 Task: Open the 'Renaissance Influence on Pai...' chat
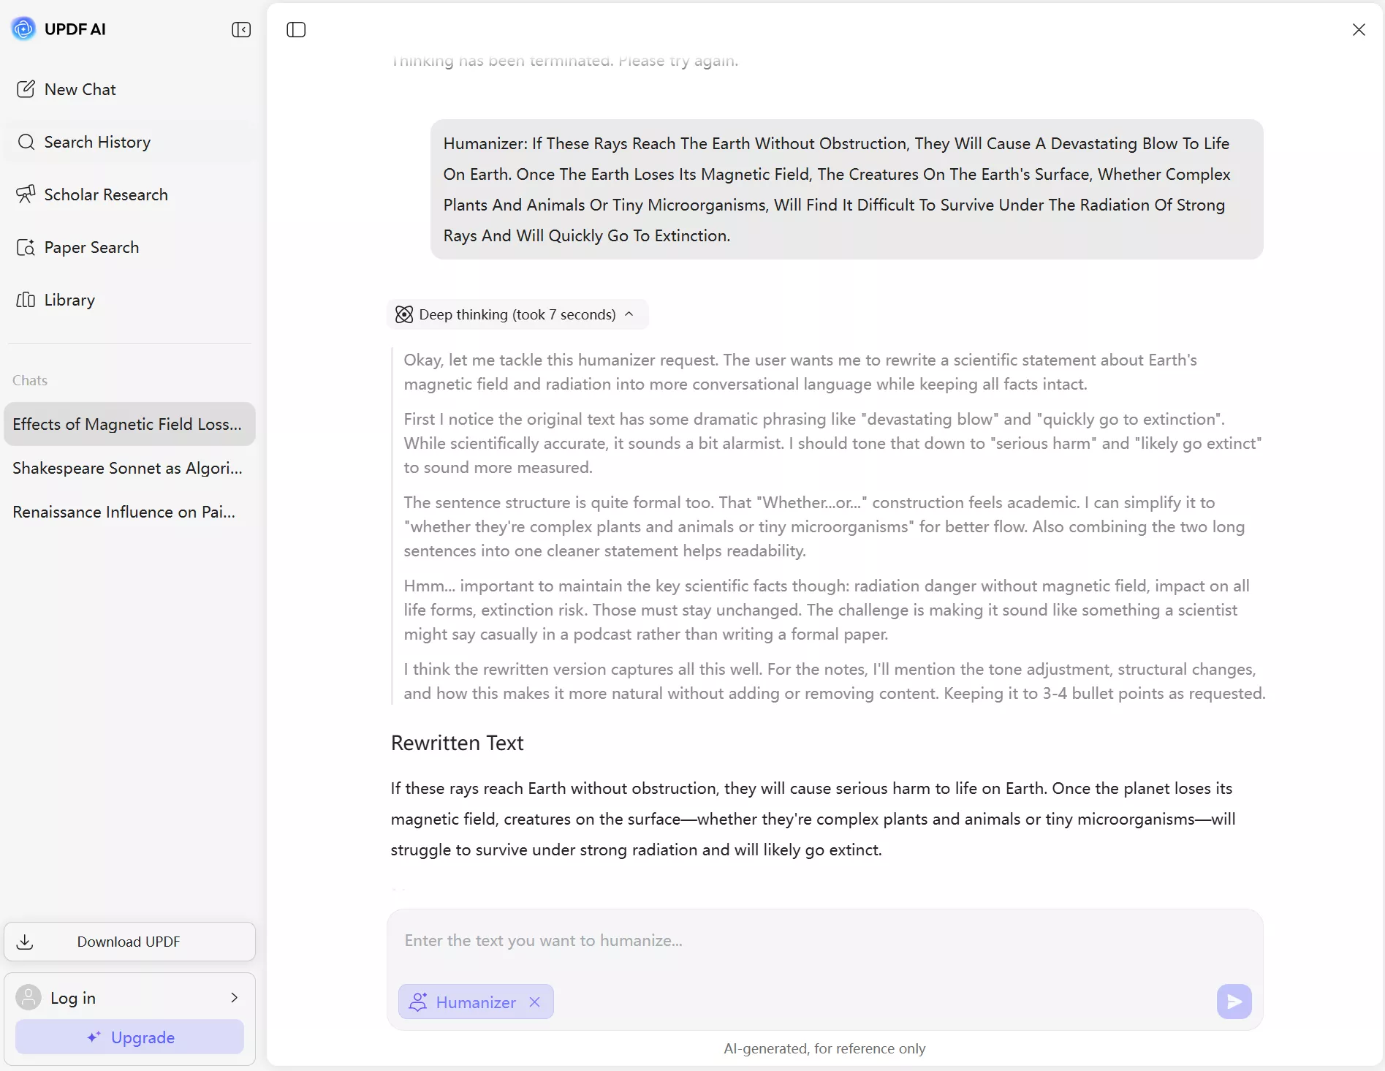click(x=129, y=512)
